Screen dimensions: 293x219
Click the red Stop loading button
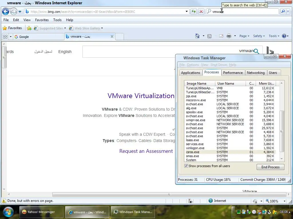(201, 11)
